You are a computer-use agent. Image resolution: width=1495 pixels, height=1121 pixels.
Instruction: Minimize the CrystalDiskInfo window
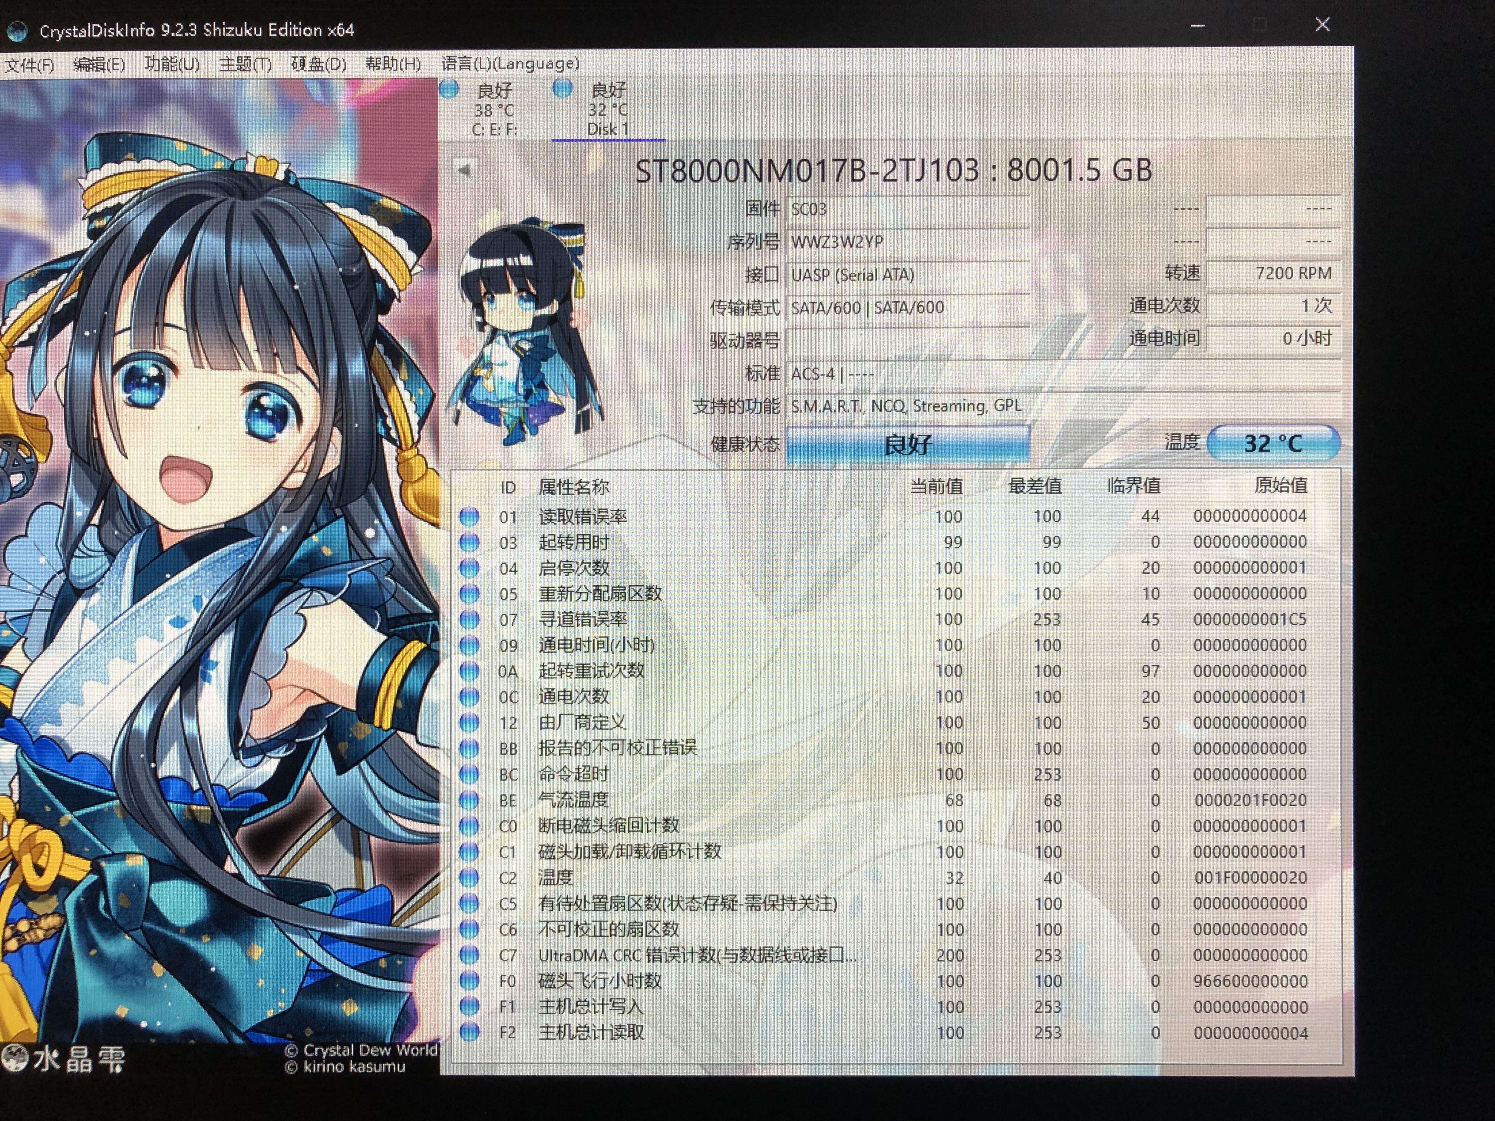coord(1198,26)
